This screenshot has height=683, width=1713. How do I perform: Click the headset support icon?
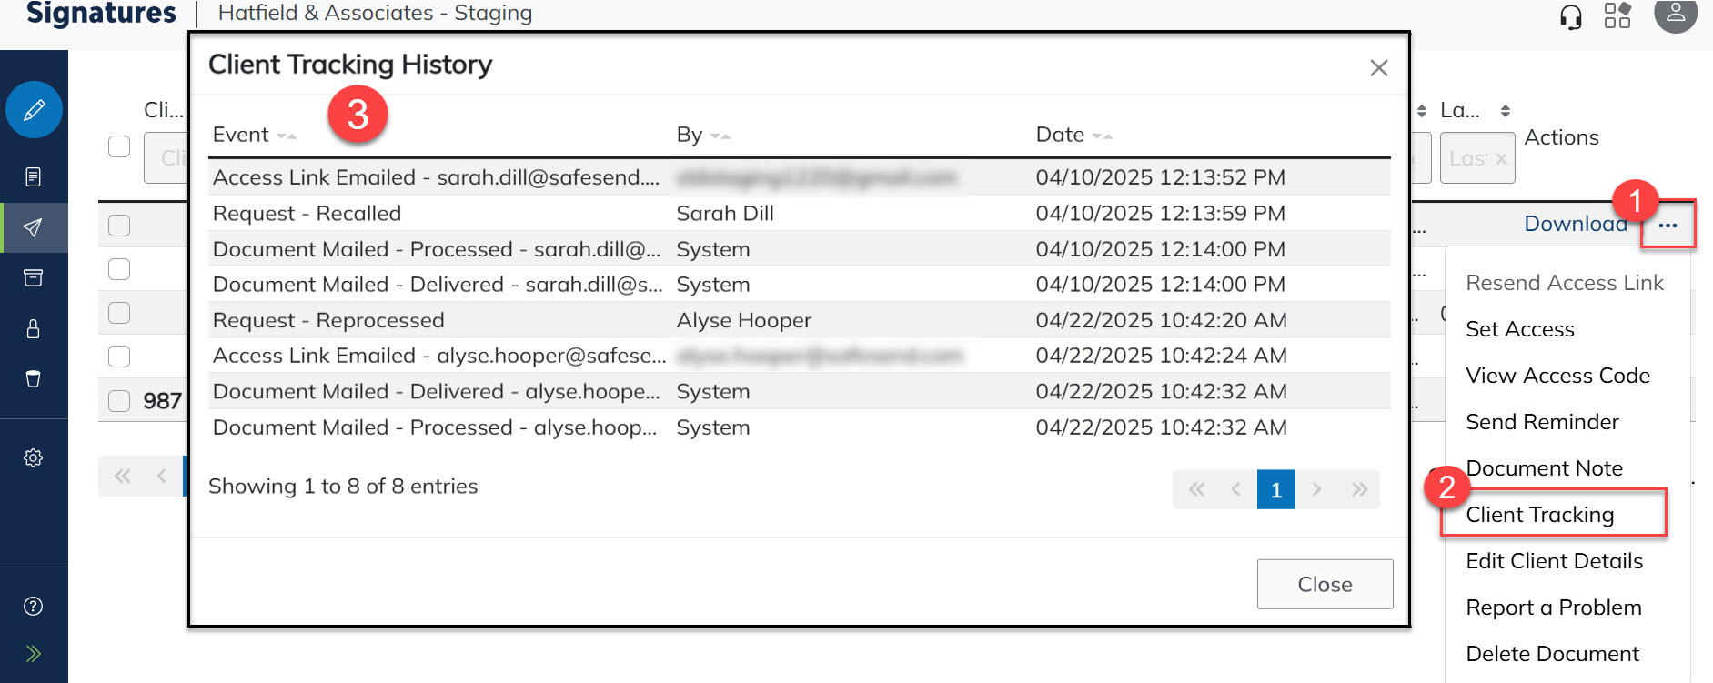click(x=1570, y=16)
